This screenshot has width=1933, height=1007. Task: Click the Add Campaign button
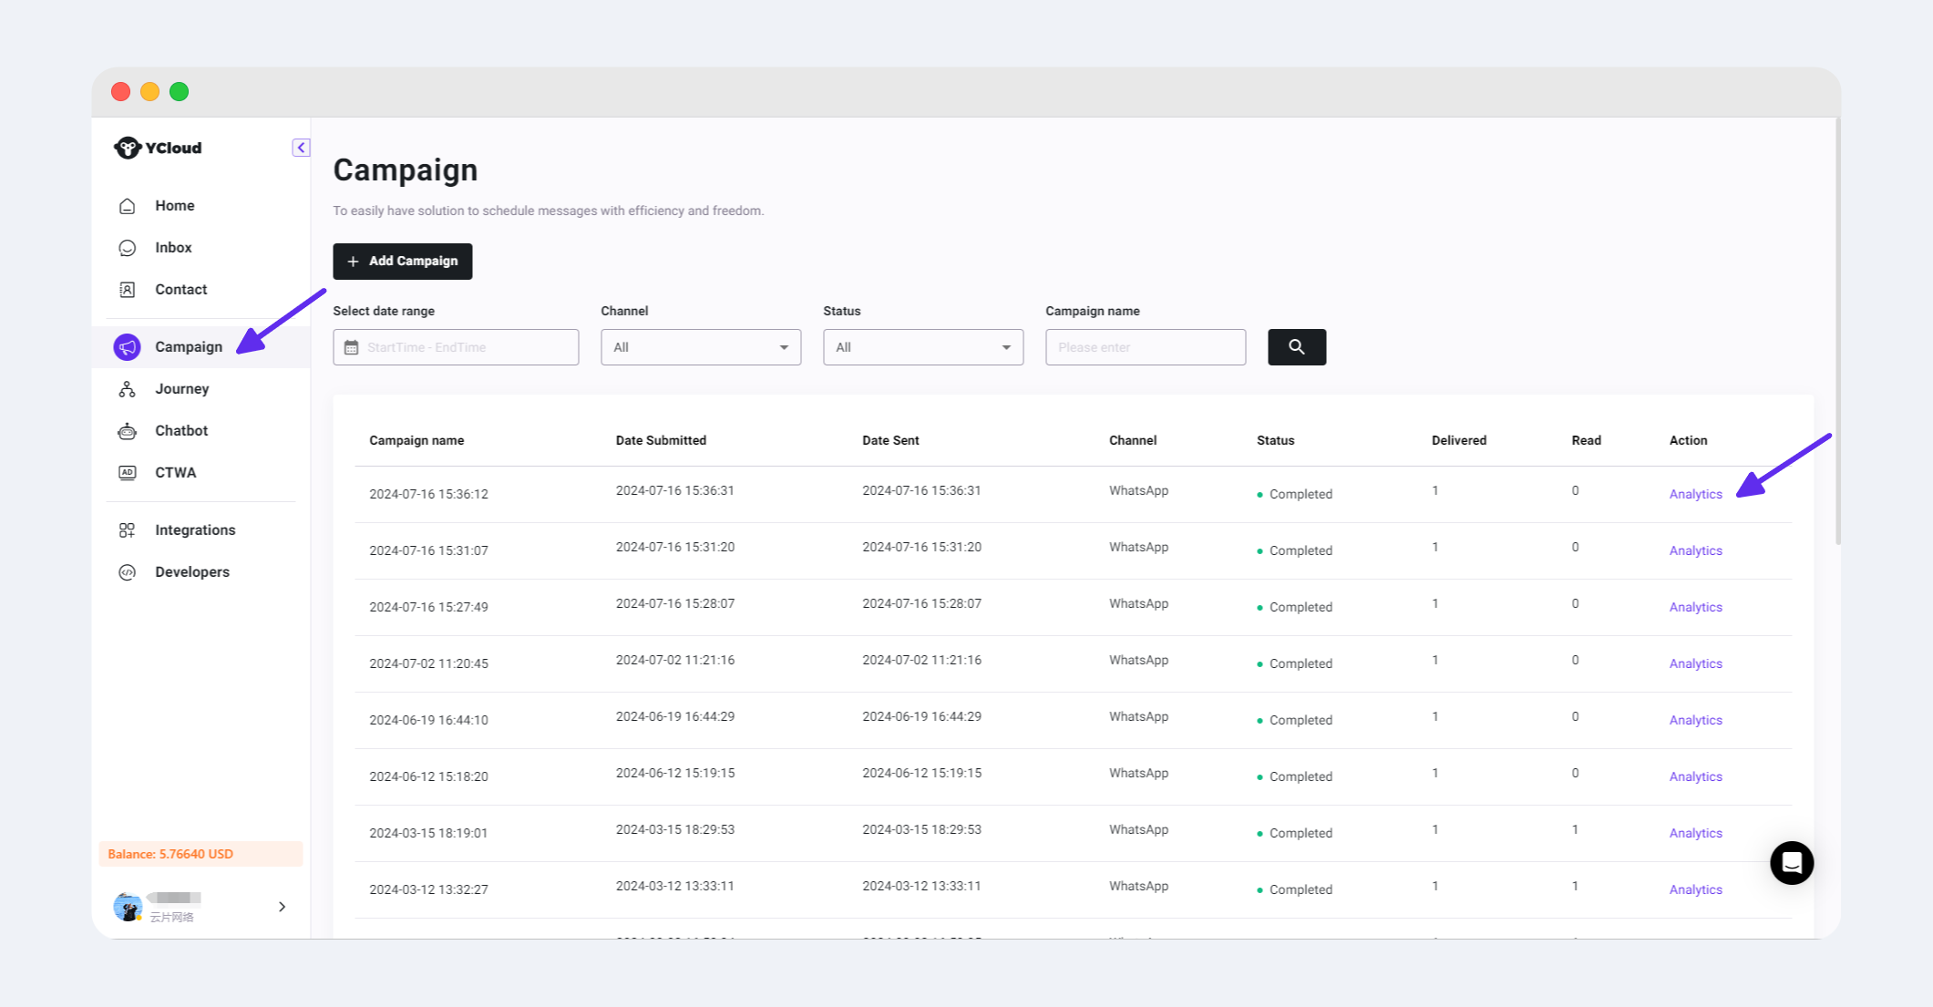[x=402, y=262]
